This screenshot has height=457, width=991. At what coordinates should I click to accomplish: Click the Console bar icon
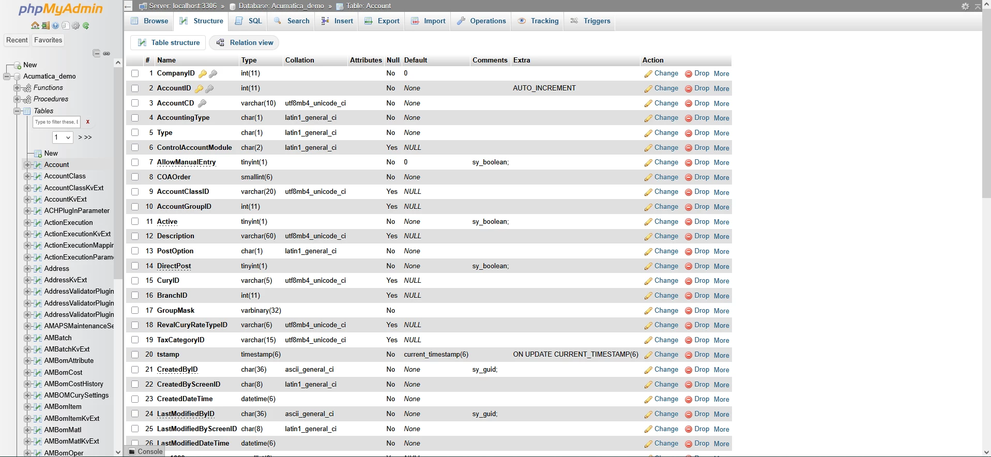point(132,451)
